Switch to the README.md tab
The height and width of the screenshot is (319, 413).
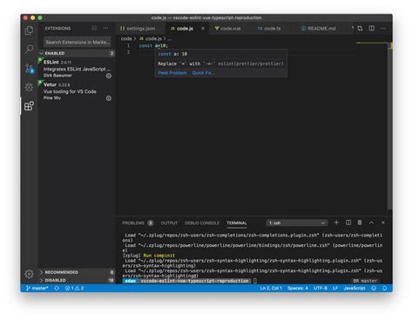[318, 29]
